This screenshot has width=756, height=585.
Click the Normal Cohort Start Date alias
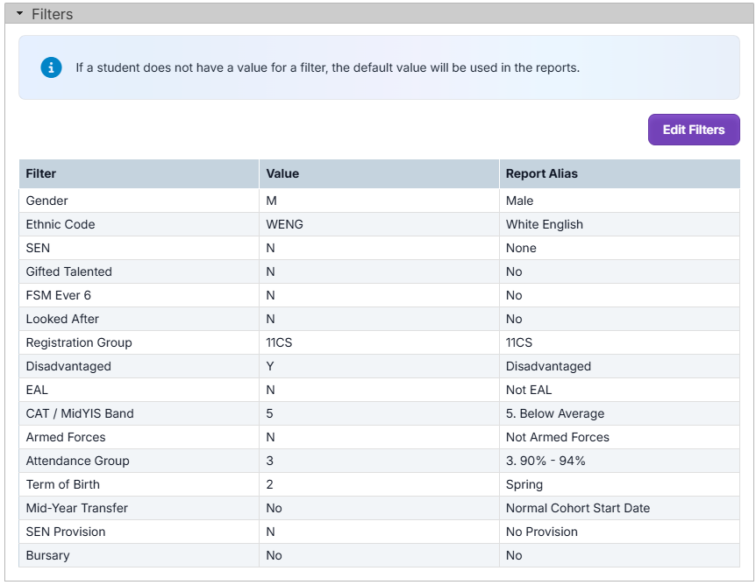click(577, 508)
